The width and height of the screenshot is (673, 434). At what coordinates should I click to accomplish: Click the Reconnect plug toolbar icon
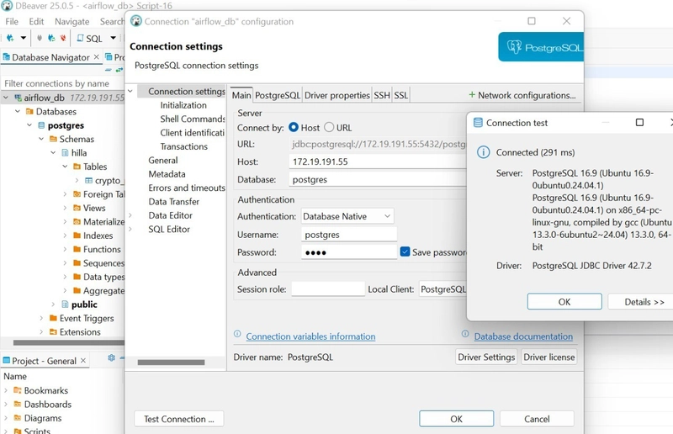51,38
